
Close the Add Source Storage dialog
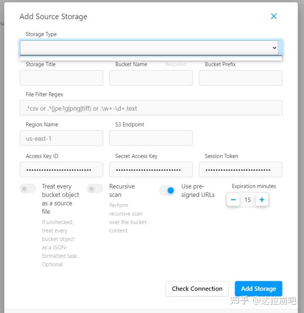(274, 16)
